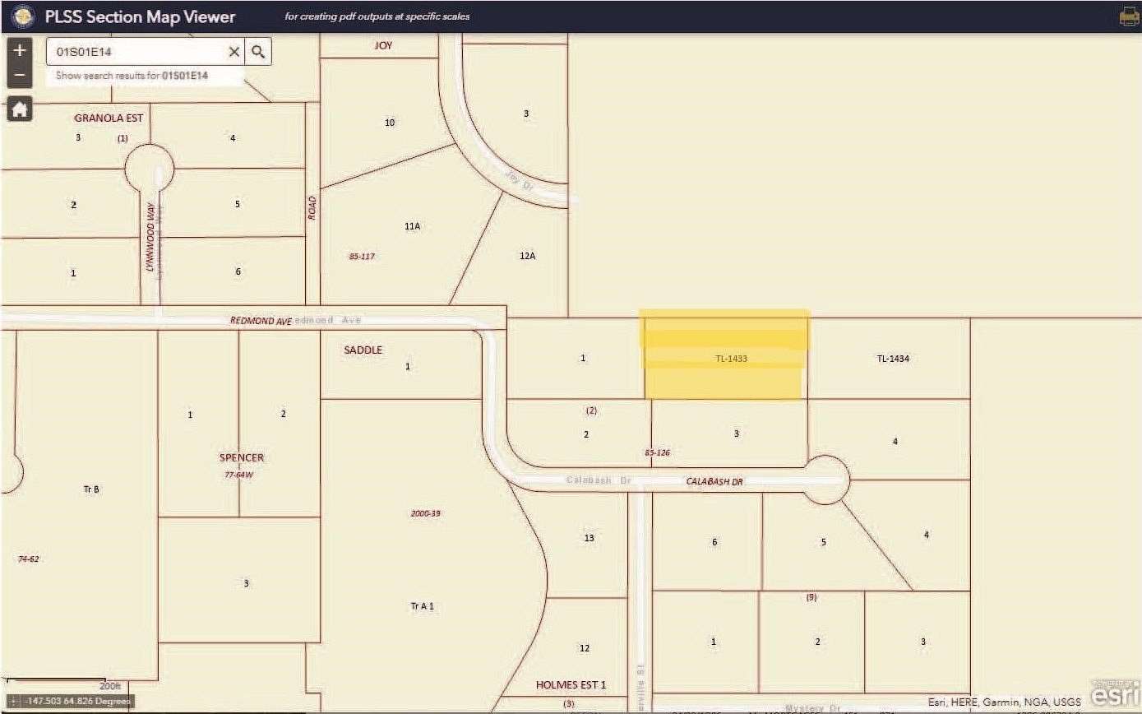
Task: Click the 'for creating pdf outputs' subtitle text
Action: (377, 16)
